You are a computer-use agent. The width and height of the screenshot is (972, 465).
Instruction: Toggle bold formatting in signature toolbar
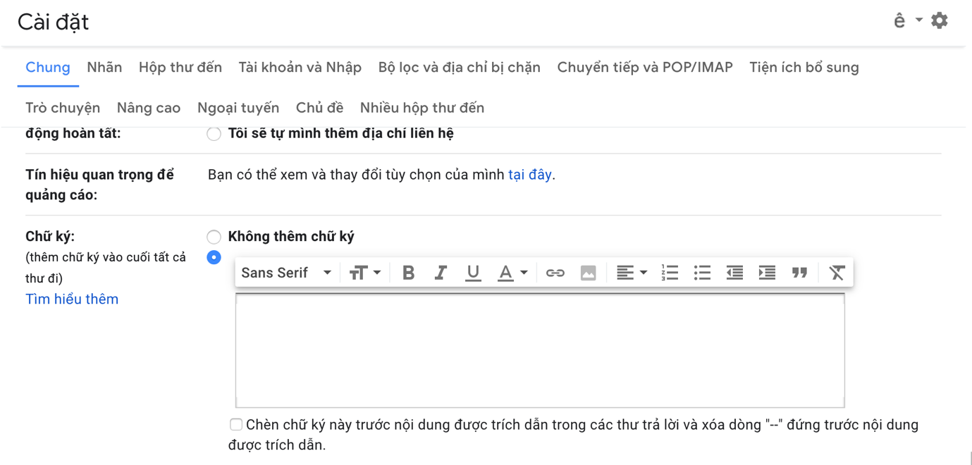(x=408, y=273)
